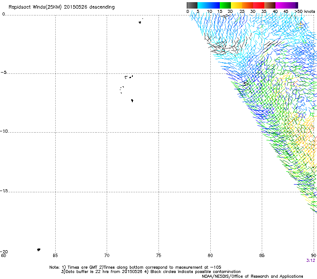Click the black island near 63E 20S
Viewport: 317px width, 279px height.
point(39,250)
